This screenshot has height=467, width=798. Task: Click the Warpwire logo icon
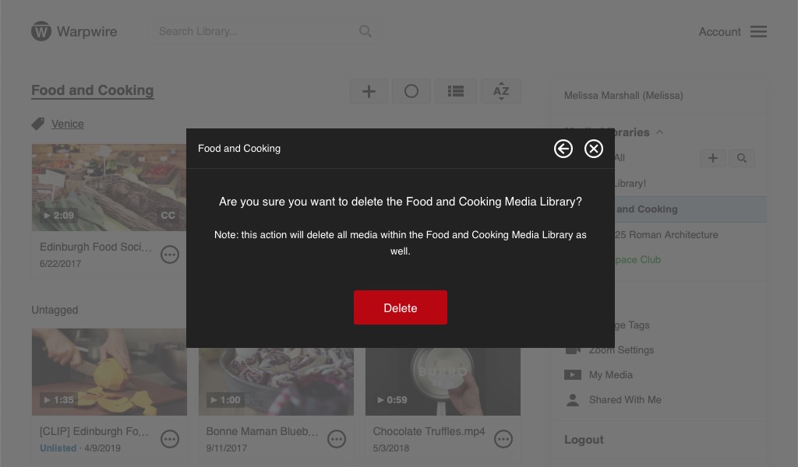[x=41, y=31]
